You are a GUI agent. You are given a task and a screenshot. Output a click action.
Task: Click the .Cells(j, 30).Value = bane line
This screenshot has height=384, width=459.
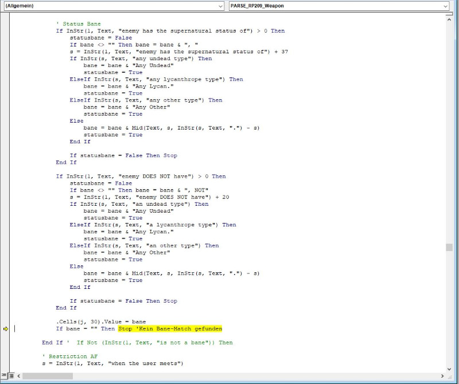click(101, 322)
